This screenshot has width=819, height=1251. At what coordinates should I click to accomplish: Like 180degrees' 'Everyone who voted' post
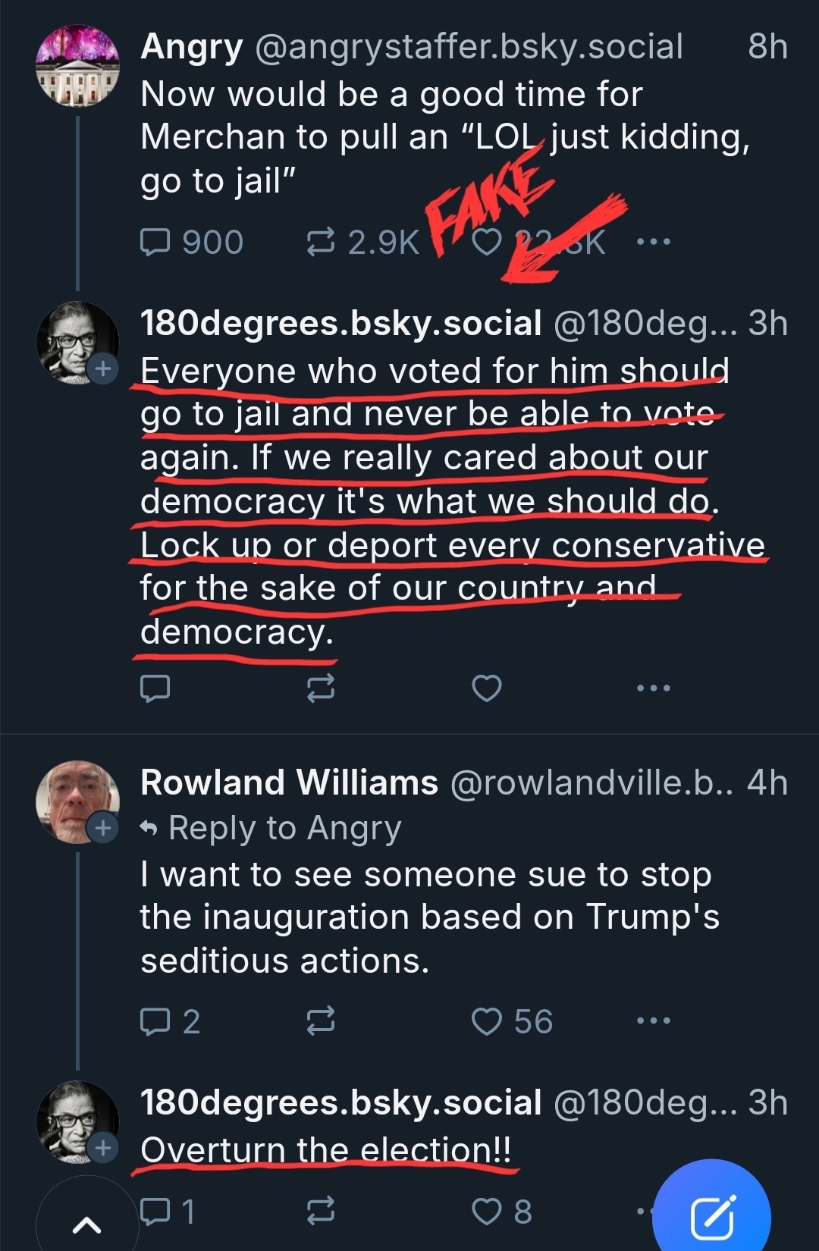coord(487,688)
